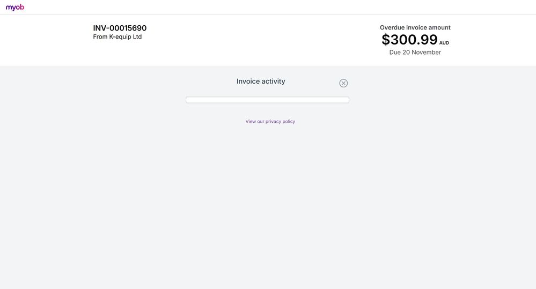Dismiss invoice activity with the X icon
Image resolution: width=536 pixels, height=289 pixels.
coord(343,83)
